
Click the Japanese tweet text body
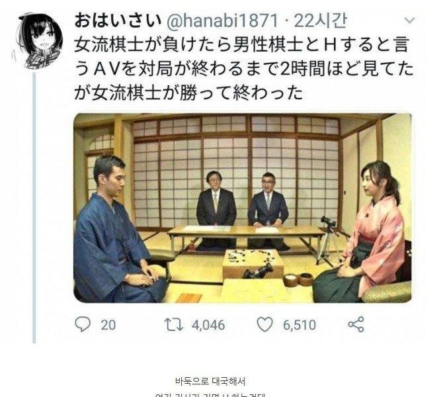[243, 69]
